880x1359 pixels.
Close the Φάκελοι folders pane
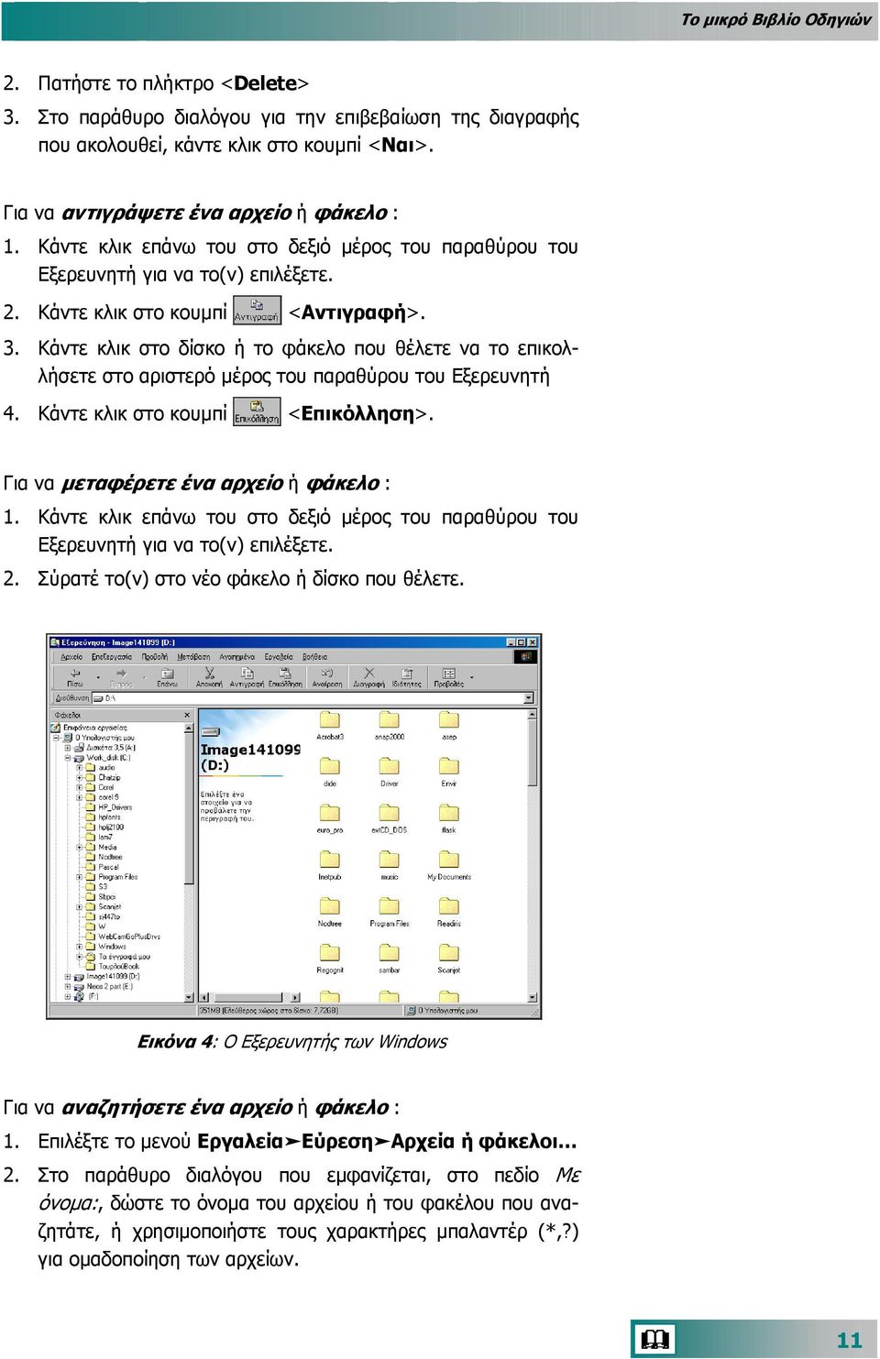pos(187,715)
